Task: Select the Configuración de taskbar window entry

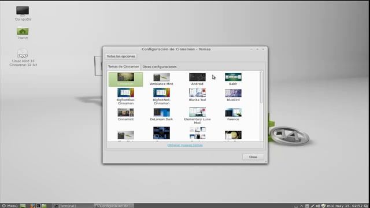Action: 114,206
